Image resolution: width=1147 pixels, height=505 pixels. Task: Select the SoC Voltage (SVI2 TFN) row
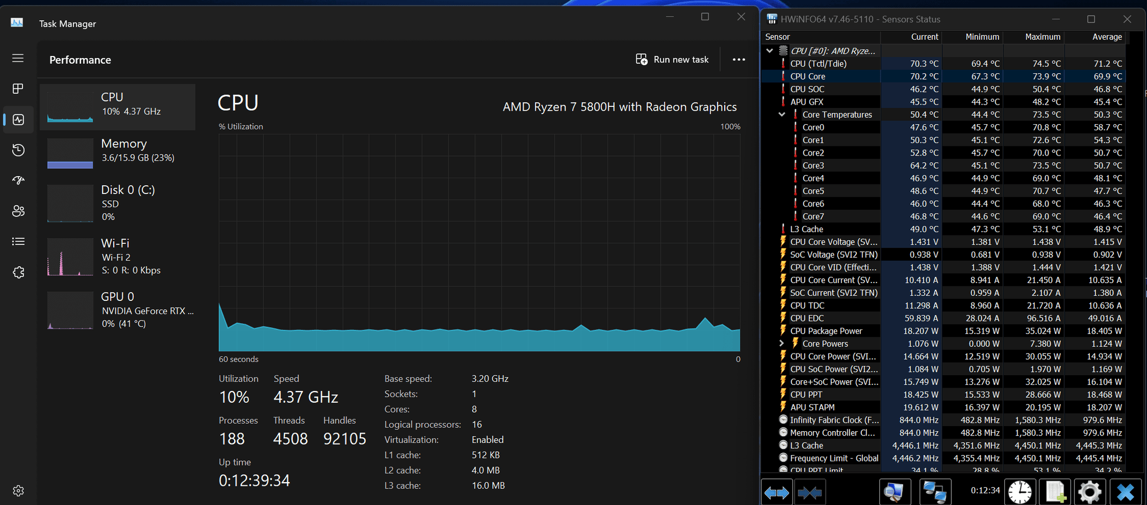pos(944,254)
